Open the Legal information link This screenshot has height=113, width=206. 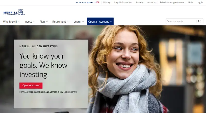point(123,3)
